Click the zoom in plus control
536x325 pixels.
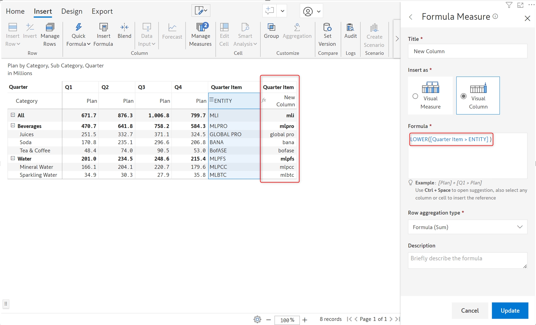[x=305, y=320]
